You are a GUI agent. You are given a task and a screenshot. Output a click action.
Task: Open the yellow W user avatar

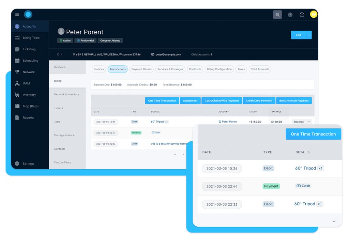314,14
